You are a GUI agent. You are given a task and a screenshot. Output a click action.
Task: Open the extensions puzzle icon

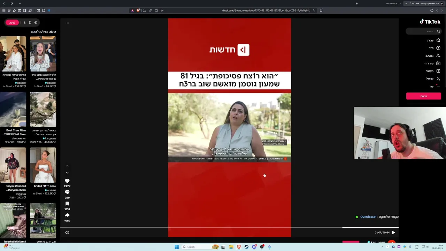click(x=44, y=10)
